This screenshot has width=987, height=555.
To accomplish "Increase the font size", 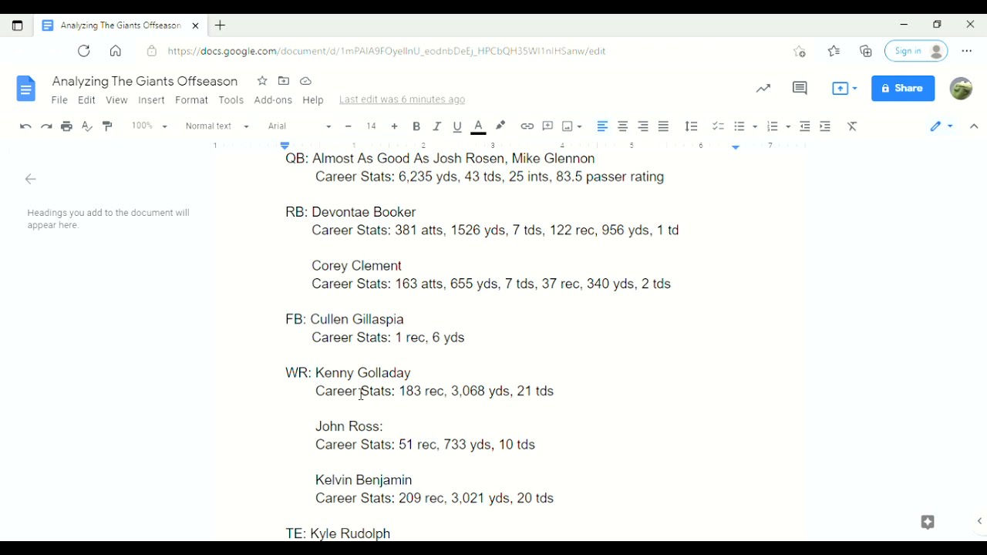I will coord(395,126).
